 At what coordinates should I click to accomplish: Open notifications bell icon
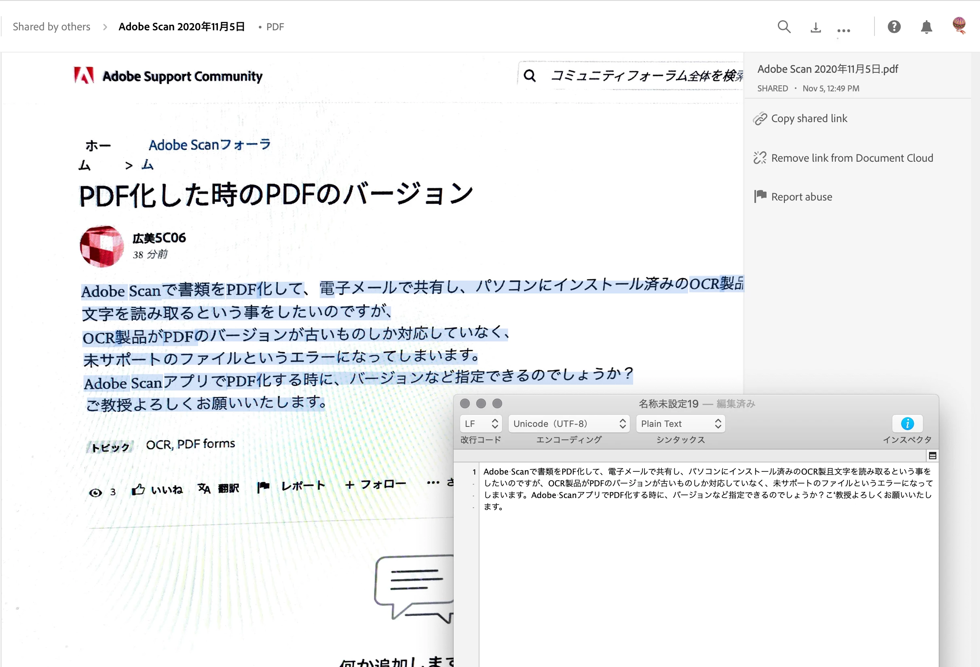click(926, 27)
